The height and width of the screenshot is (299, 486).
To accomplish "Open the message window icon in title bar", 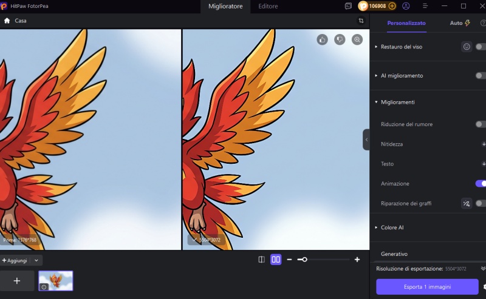I will pyautogui.click(x=348, y=6).
